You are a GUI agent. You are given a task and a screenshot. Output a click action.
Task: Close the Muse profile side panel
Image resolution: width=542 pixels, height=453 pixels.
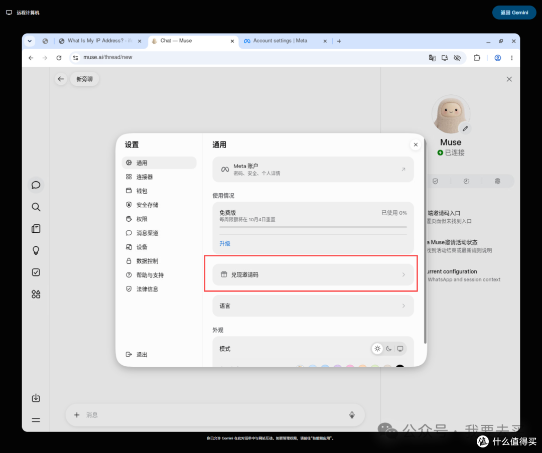509,79
